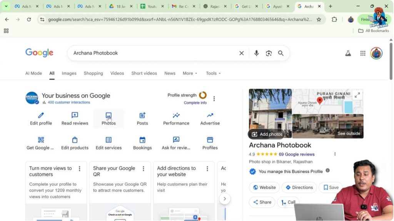Open options for Turn more views card
This screenshot has width=394, height=221.
click(79, 169)
